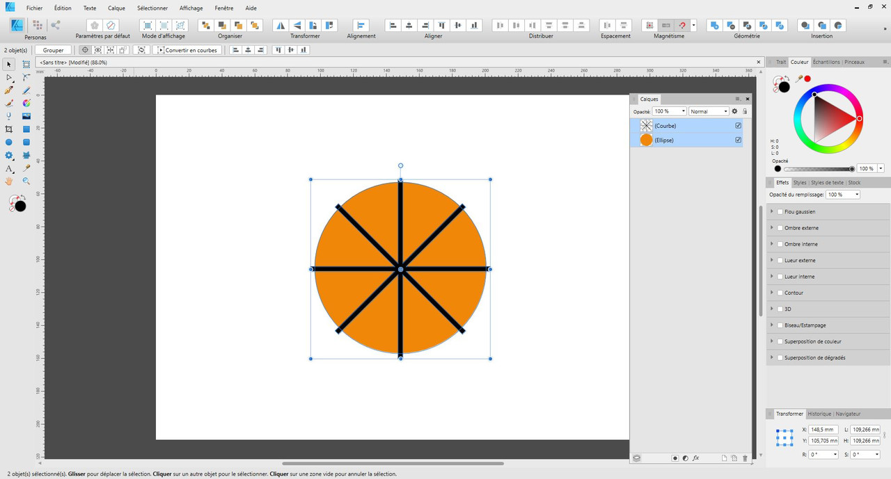Enable Ombre interne effect
Viewport: 891px width, 479px height.
780,244
